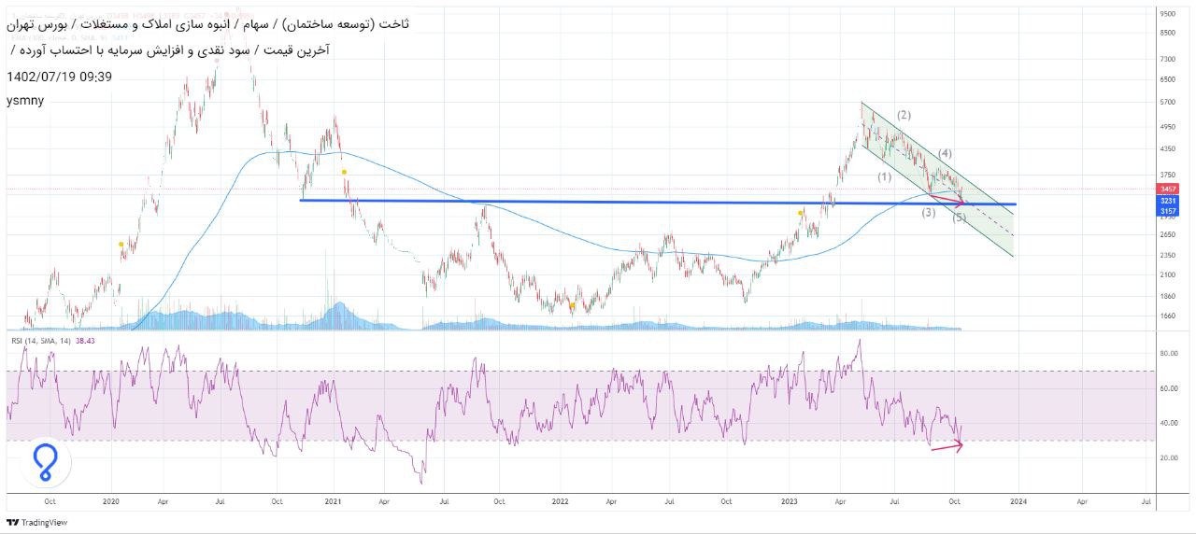Select the blue 3231 price tag
The width and height of the screenshot is (1196, 534).
click(x=1168, y=201)
